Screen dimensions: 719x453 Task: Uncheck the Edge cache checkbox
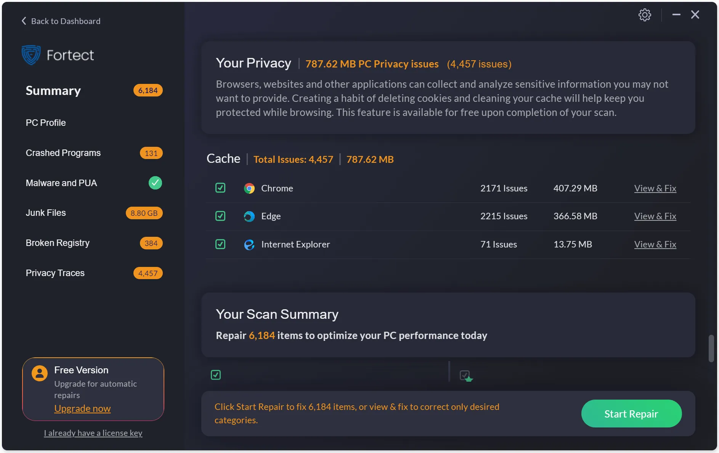coord(220,216)
